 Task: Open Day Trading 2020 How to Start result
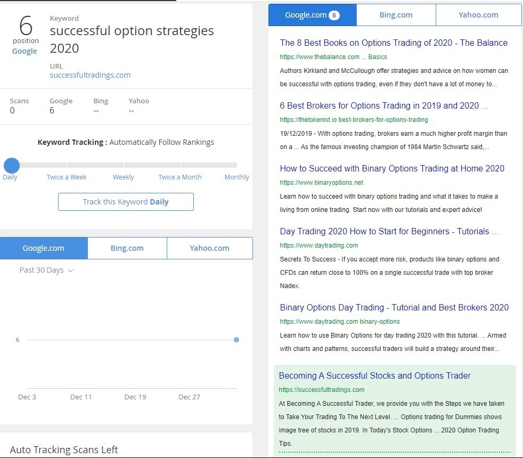389,232
